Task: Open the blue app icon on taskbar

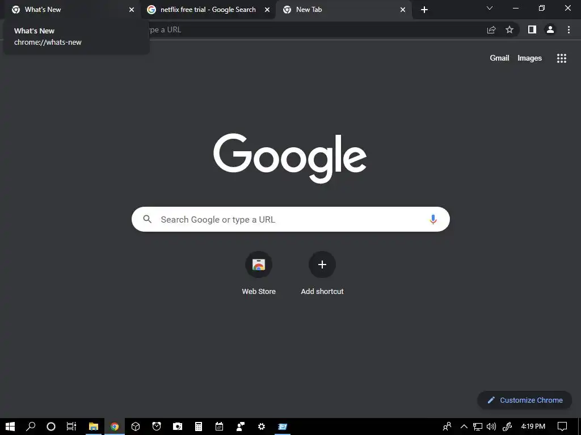Action: tap(283, 427)
